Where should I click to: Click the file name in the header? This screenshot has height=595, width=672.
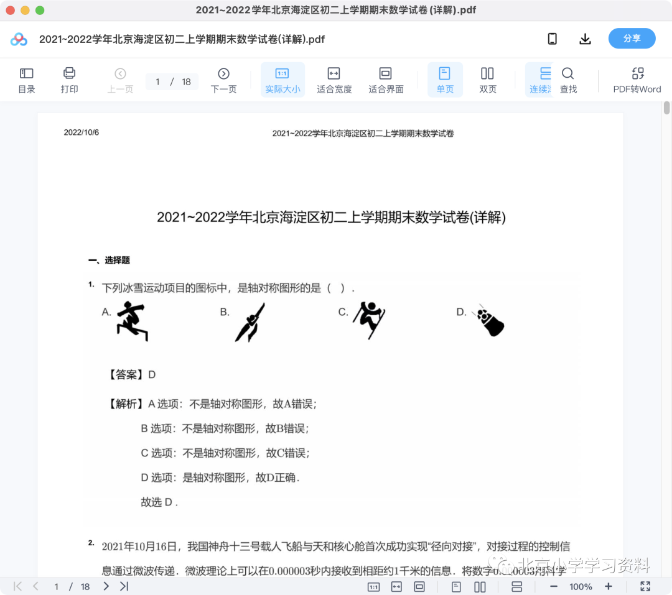click(182, 39)
